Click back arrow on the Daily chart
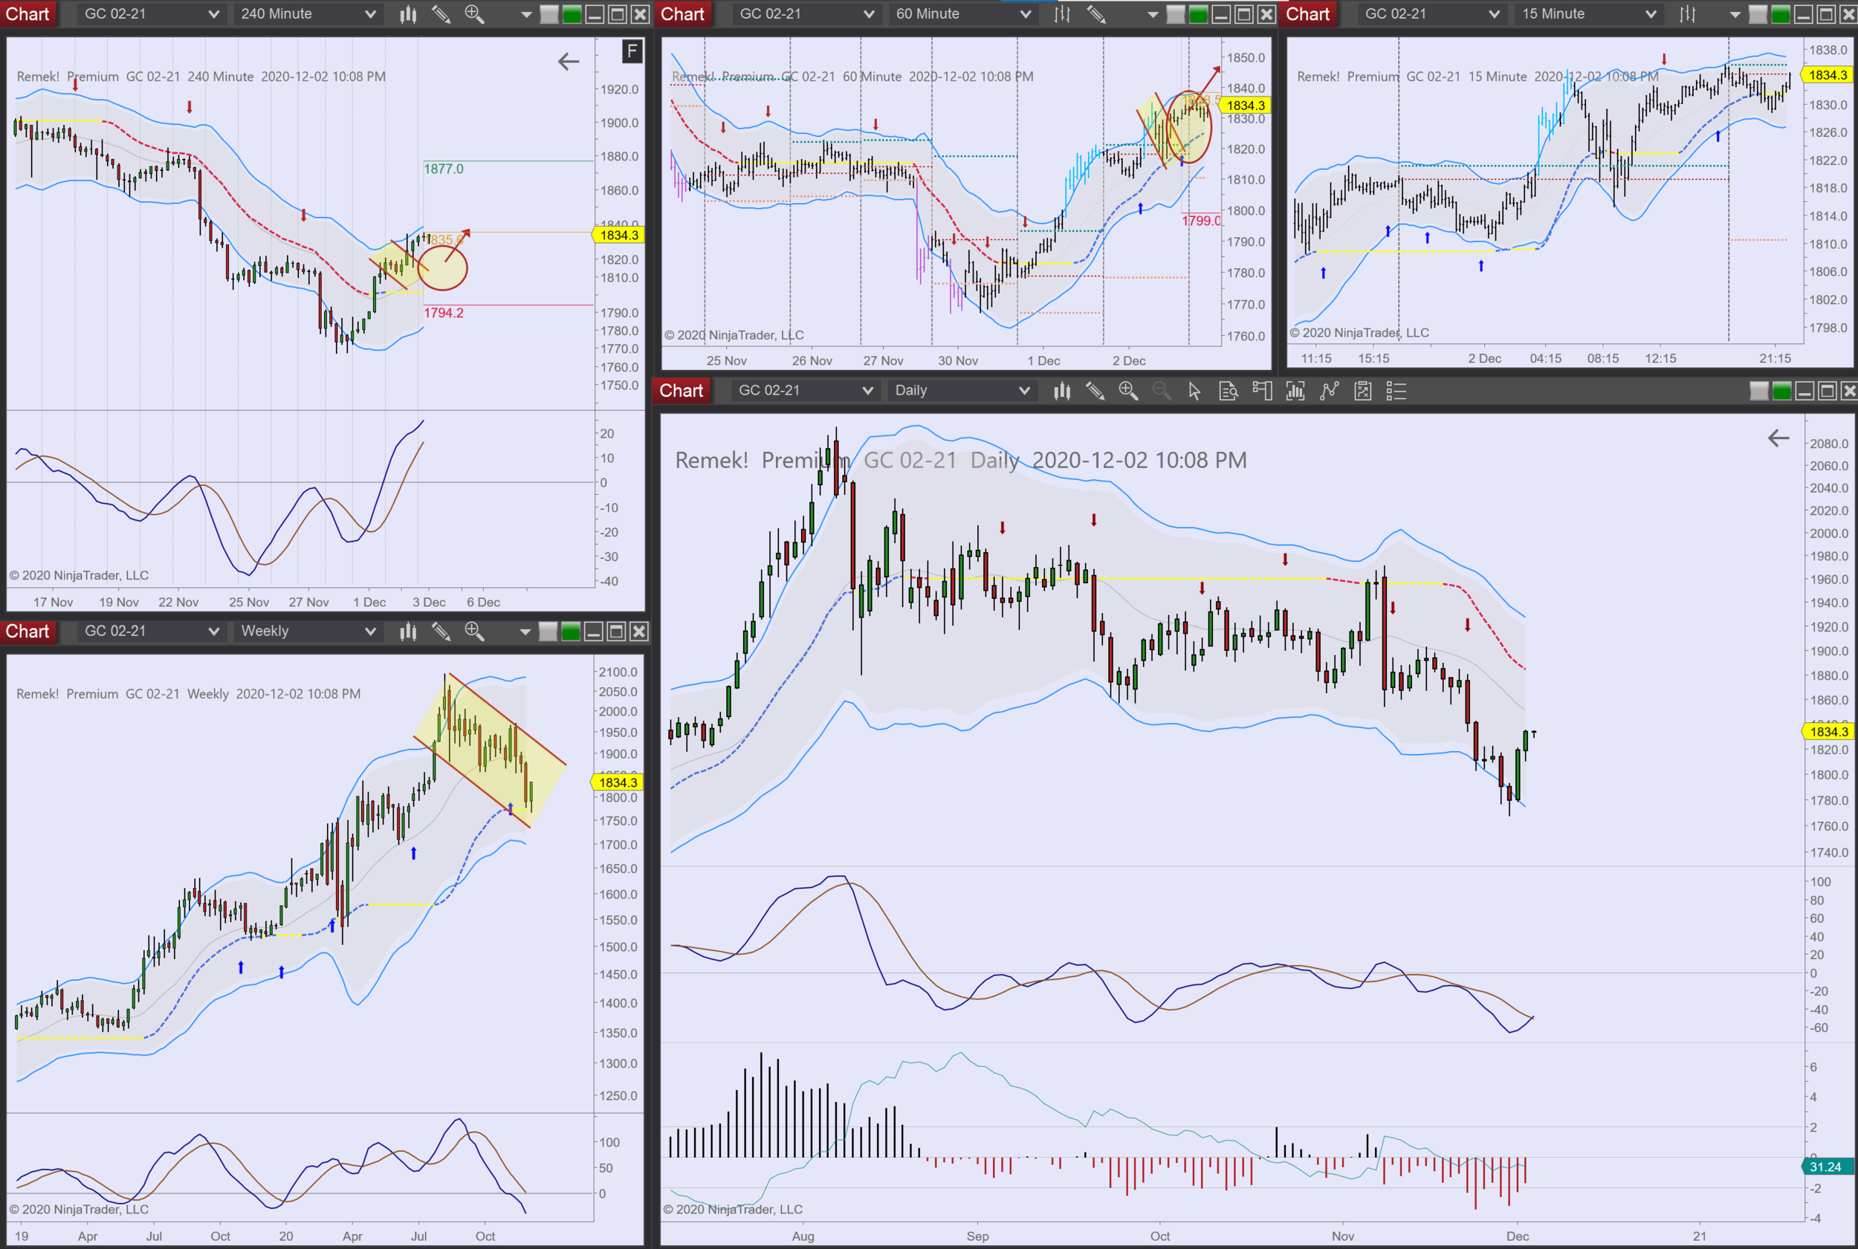The image size is (1858, 1249). (x=1778, y=438)
